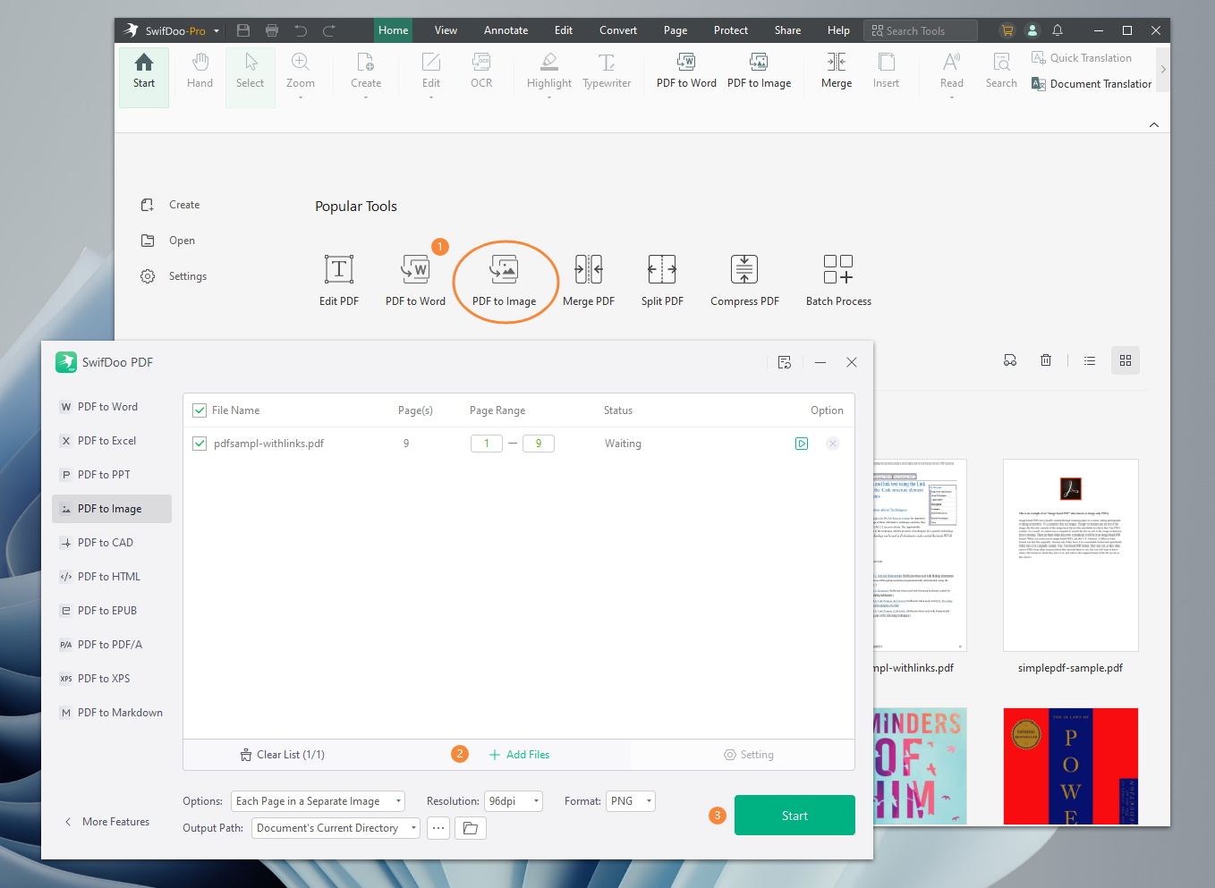Uncheck the pdfsampl-withlinks.pdf checkbox

coord(200,444)
